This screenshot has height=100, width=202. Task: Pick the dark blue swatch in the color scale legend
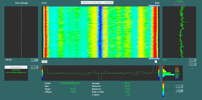[163, 96]
